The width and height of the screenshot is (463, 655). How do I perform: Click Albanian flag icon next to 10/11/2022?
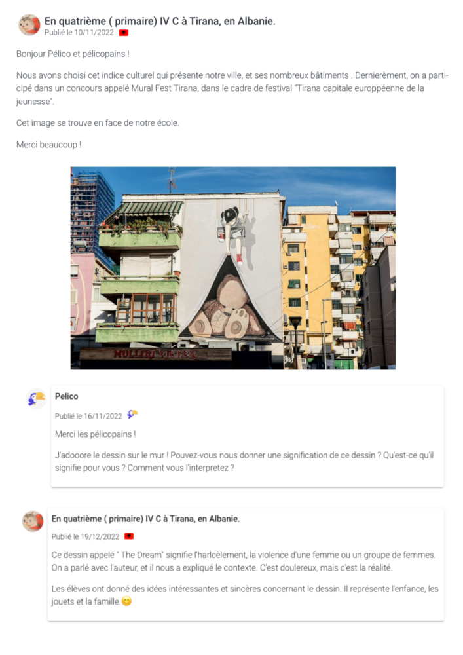click(x=124, y=33)
